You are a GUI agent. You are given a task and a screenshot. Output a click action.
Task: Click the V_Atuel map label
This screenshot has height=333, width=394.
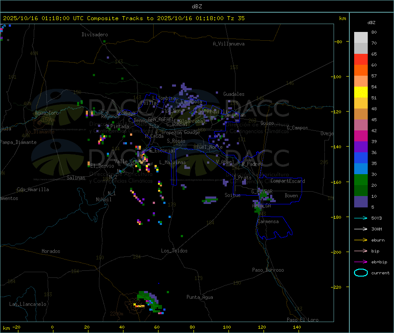click(x=225, y=162)
